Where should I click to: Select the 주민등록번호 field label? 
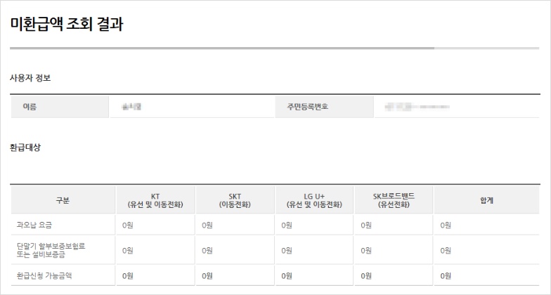click(307, 107)
